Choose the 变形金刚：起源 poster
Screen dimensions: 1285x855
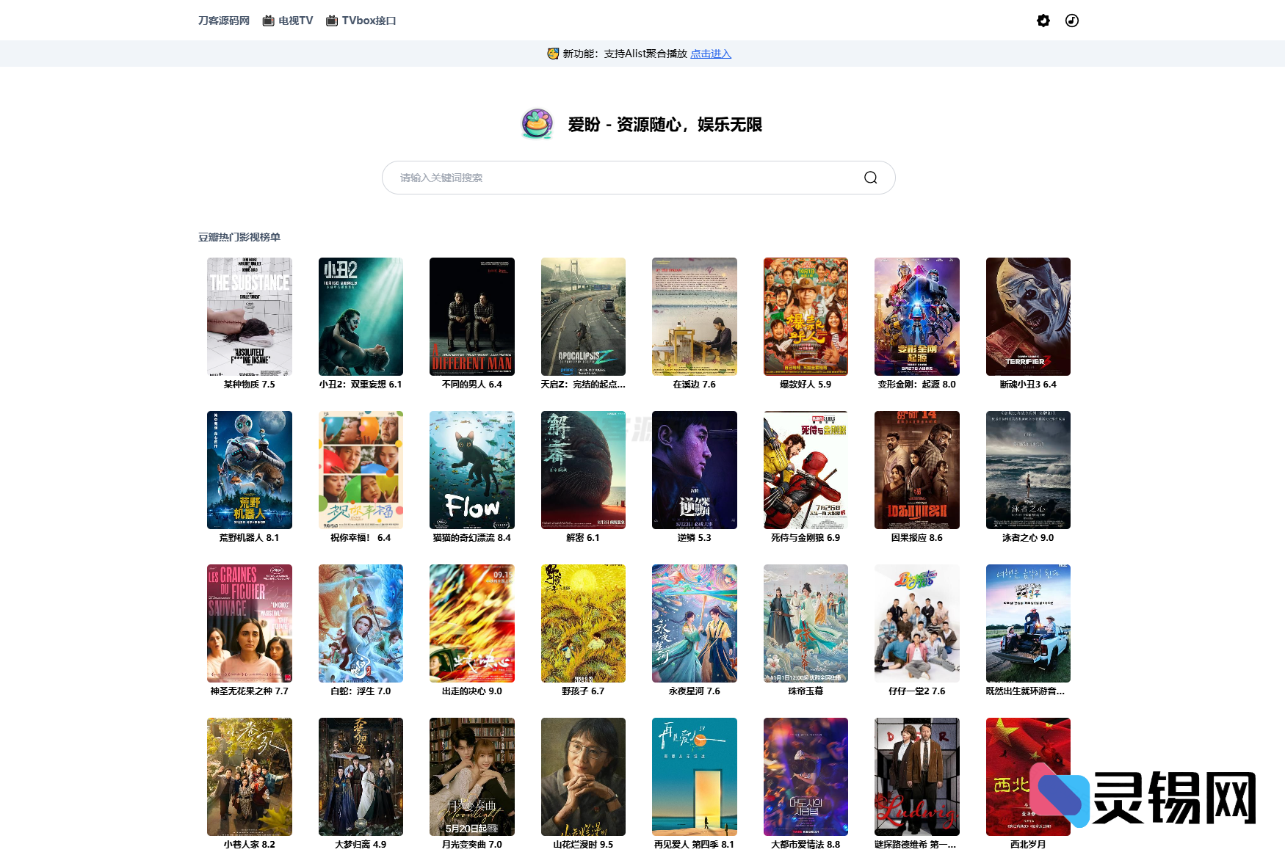coord(916,316)
